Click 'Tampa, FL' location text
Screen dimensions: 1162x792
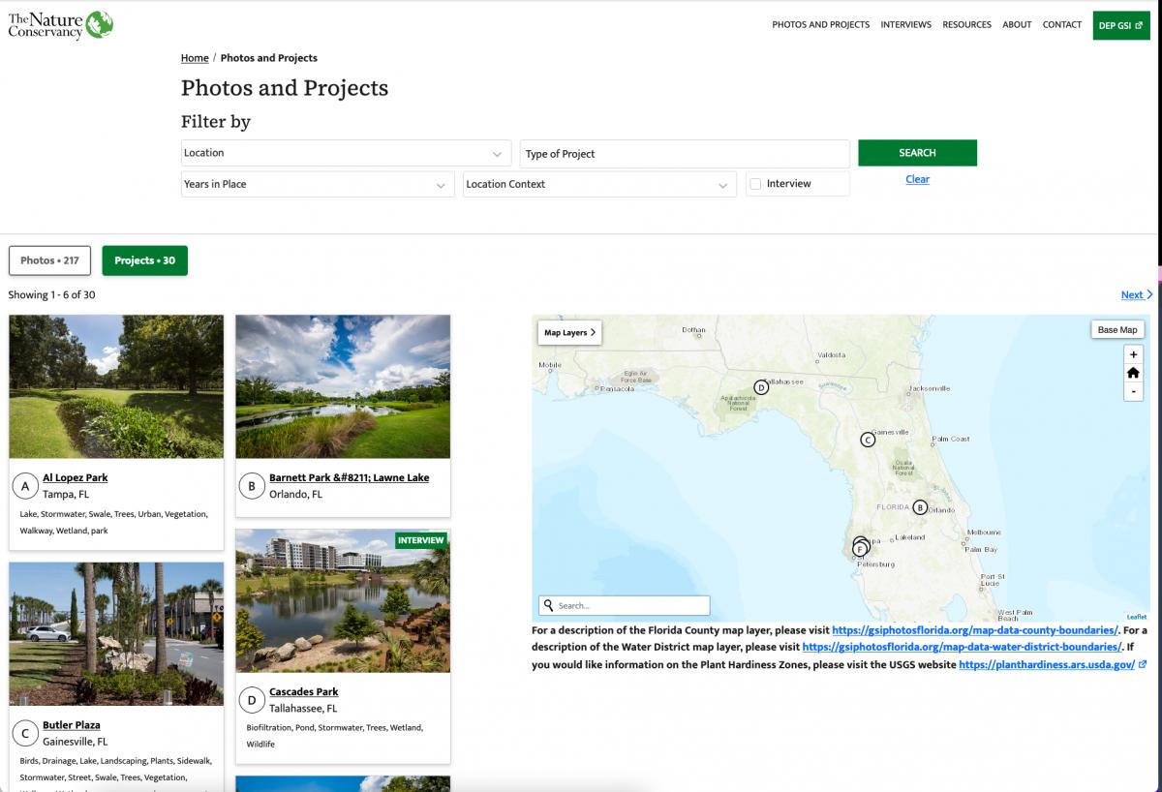click(x=66, y=495)
